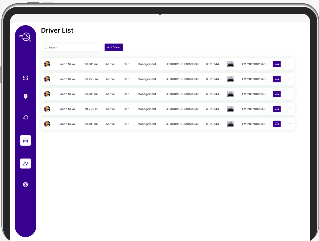The height and width of the screenshot is (241, 319).
Task: Select the 59.223 mi mileage value
Action: (x=91, y=79)
